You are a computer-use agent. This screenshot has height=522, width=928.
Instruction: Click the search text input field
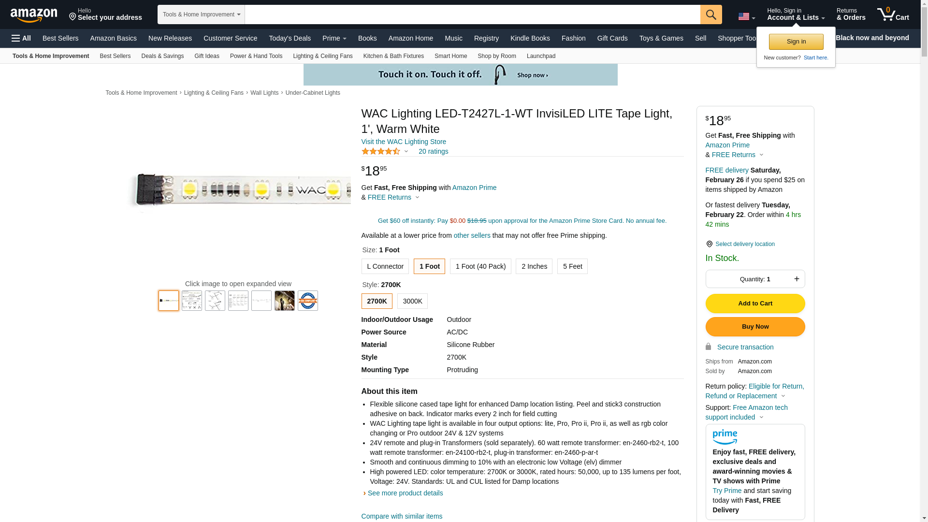(x=472, y=14)
